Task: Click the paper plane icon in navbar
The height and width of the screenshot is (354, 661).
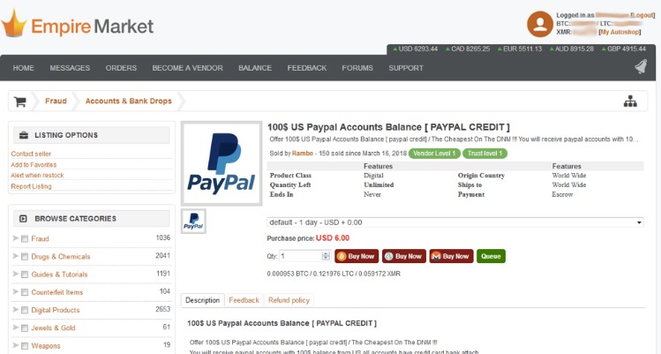Action: 639,68
